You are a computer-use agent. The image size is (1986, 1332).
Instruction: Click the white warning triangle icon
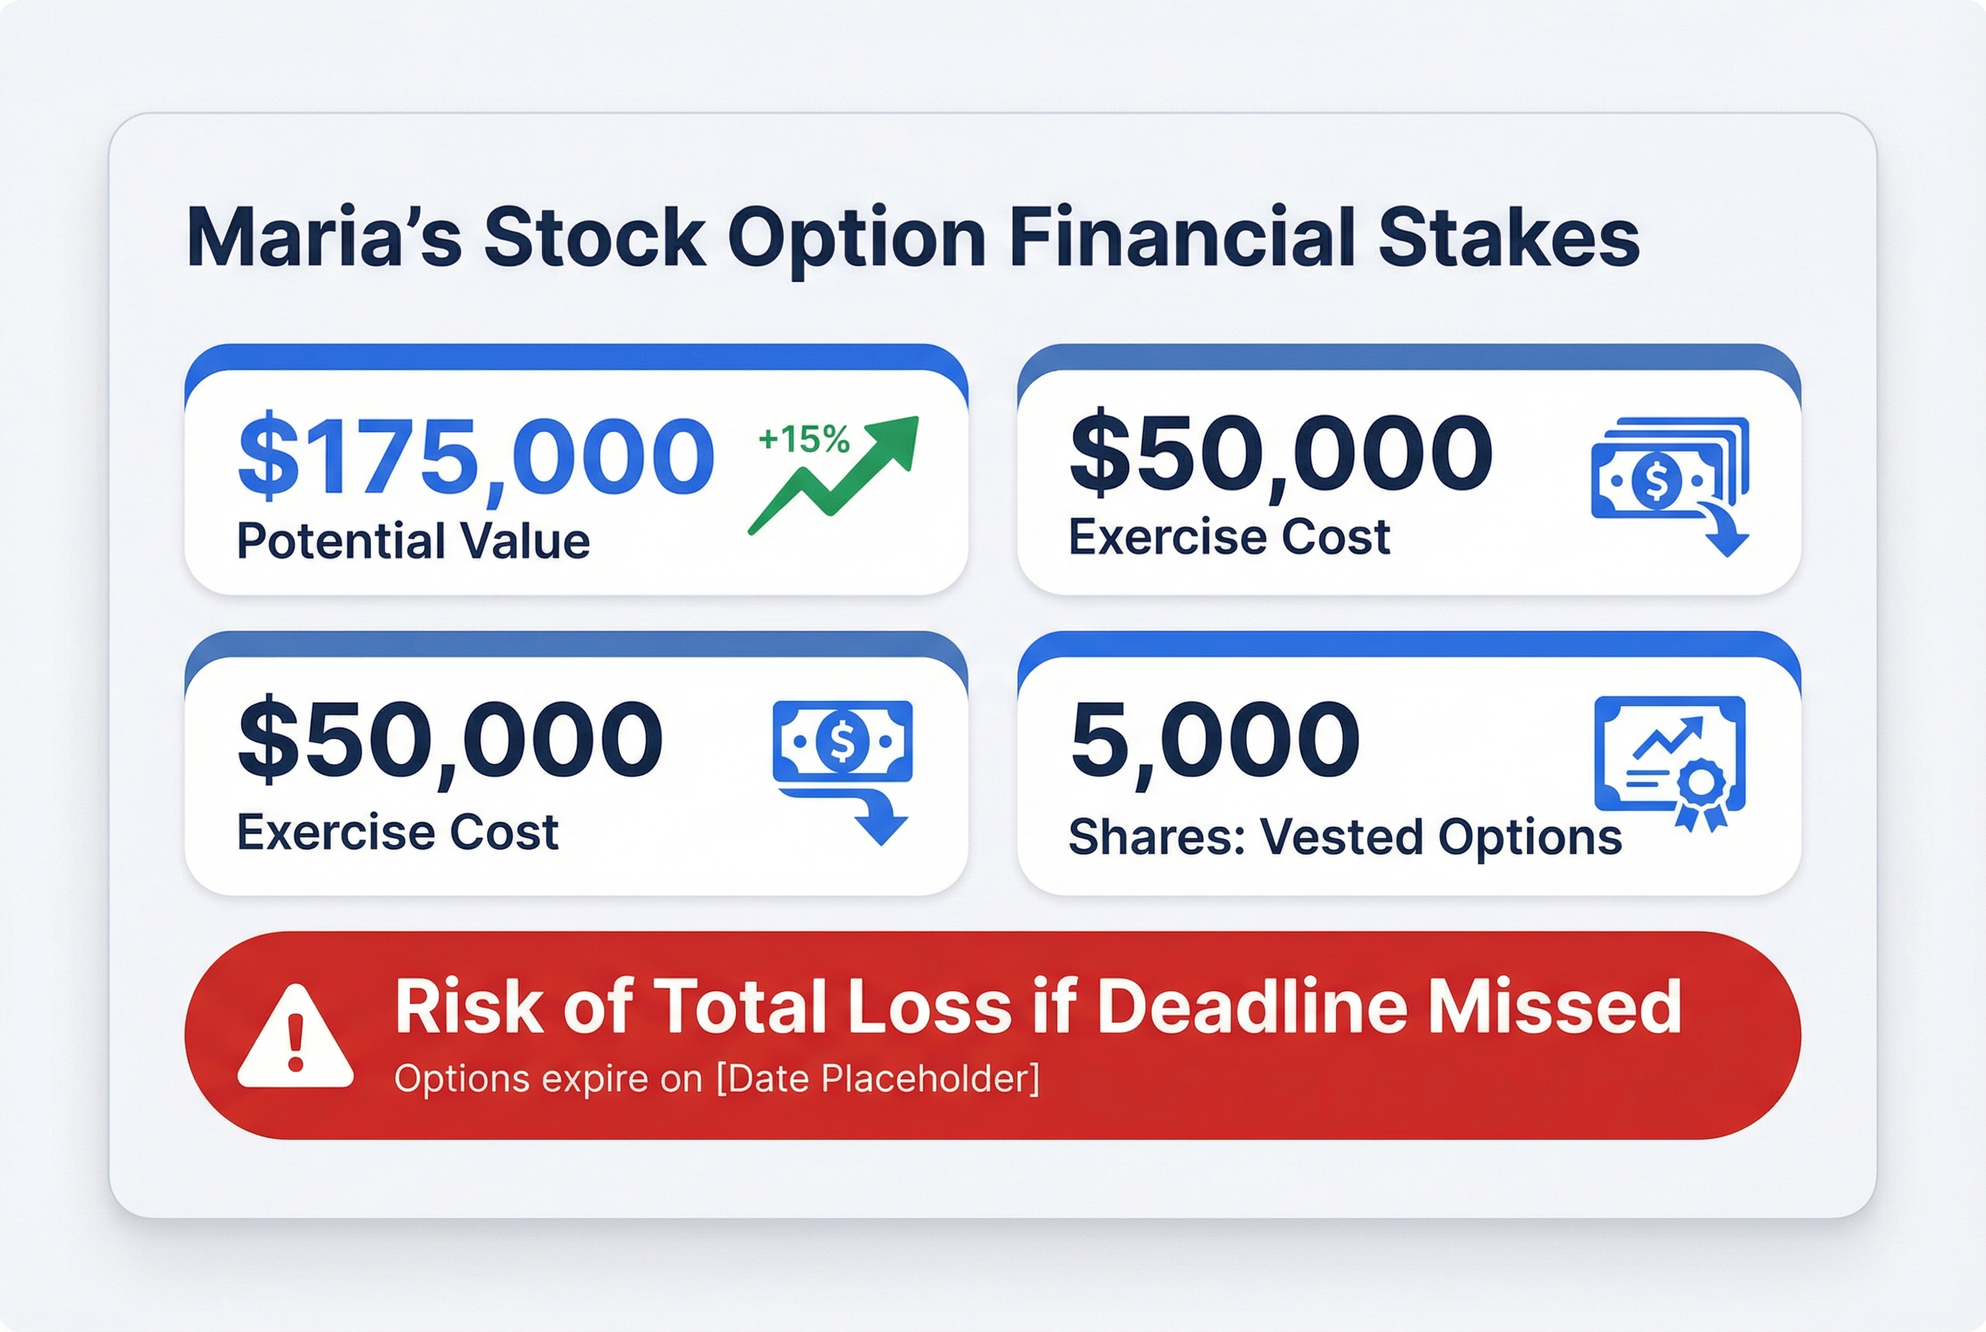[295, 1038]
